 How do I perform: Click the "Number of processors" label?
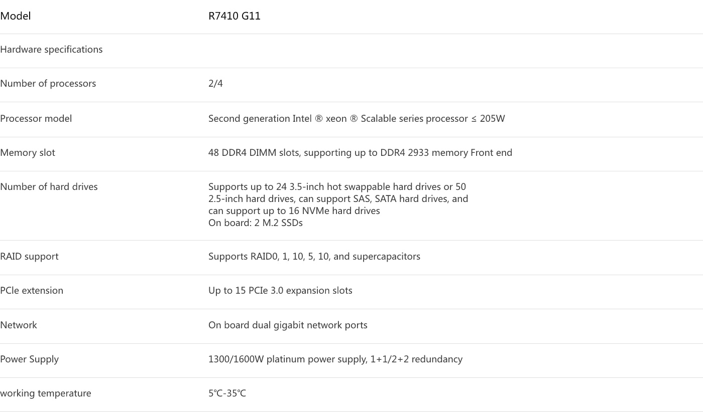tap(48, 84)
